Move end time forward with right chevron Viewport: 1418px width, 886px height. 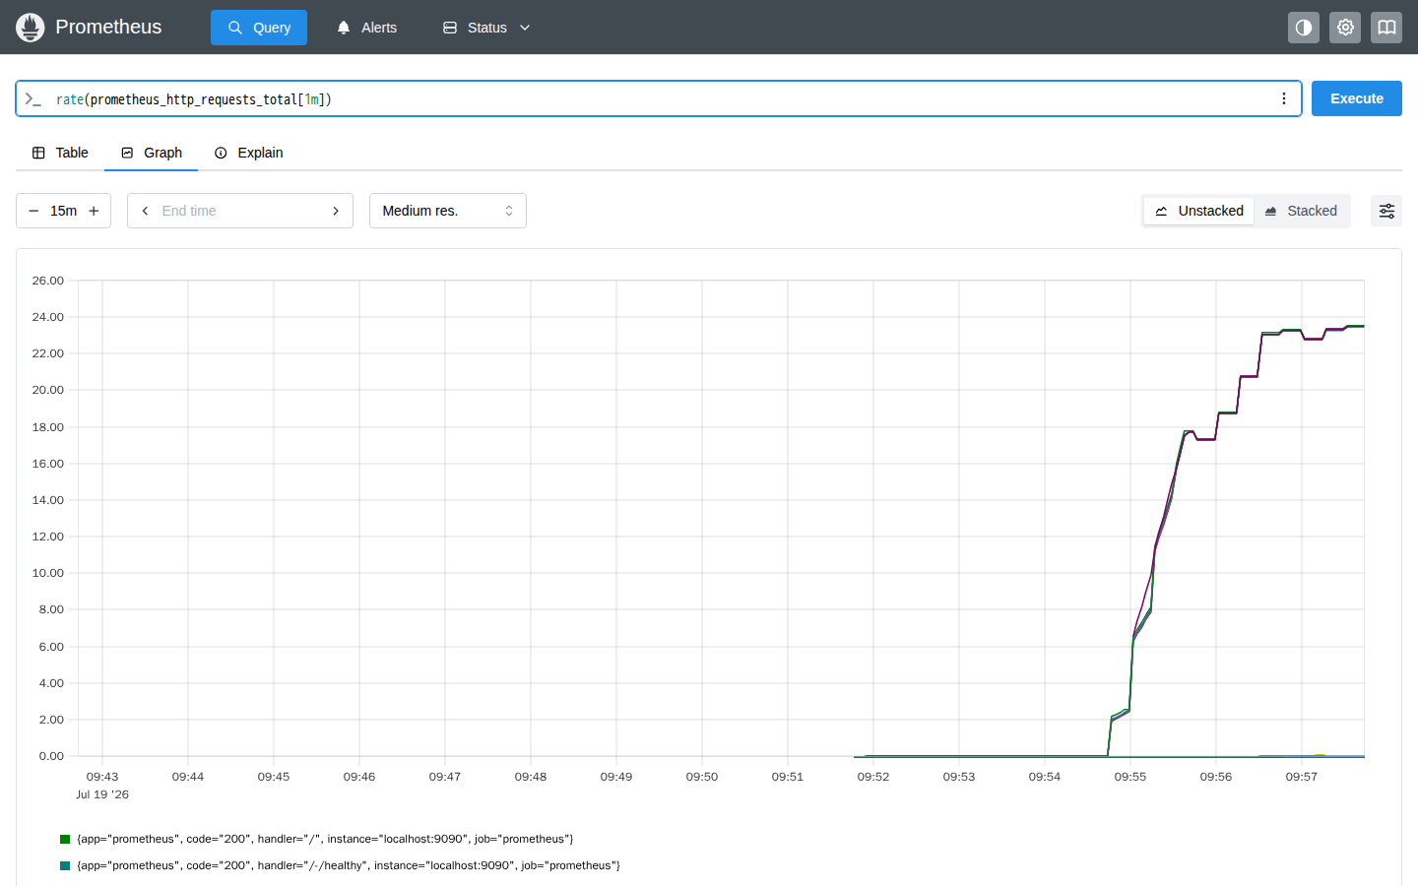(x=336, y=211)
